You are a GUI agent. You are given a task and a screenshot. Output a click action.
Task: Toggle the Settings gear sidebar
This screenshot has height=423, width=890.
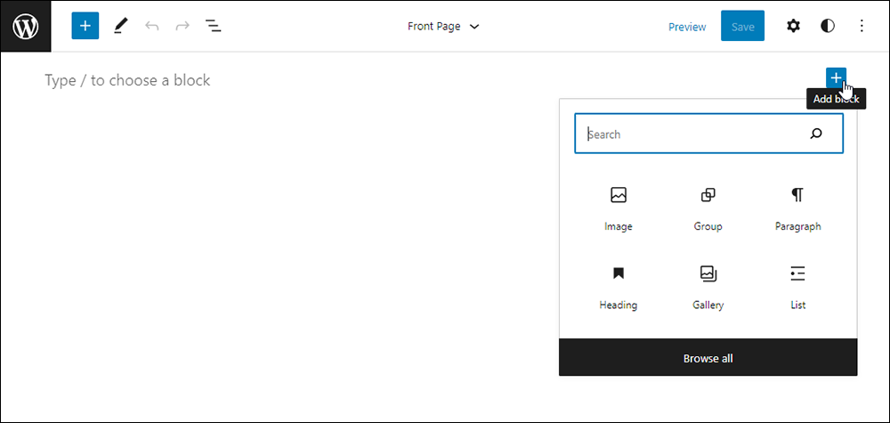coord(793,26)
